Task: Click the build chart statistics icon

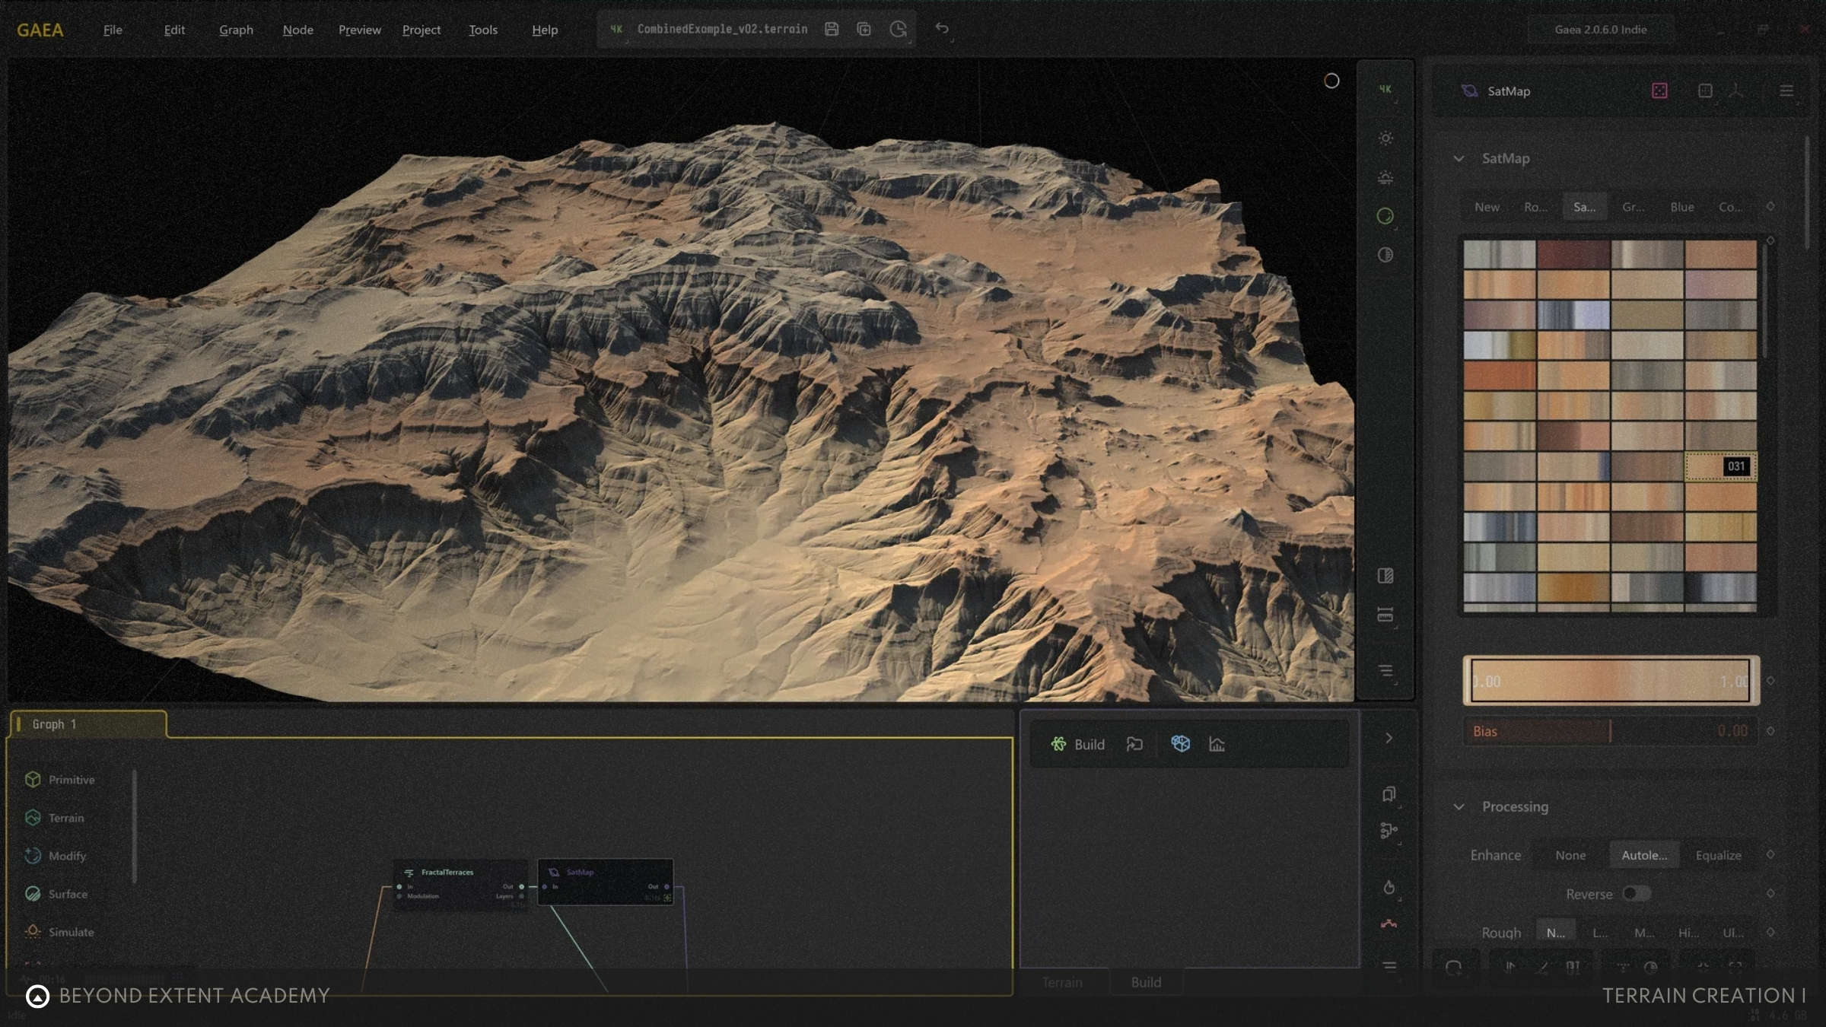Action: pyautogui.click(x=1217, y=744)
